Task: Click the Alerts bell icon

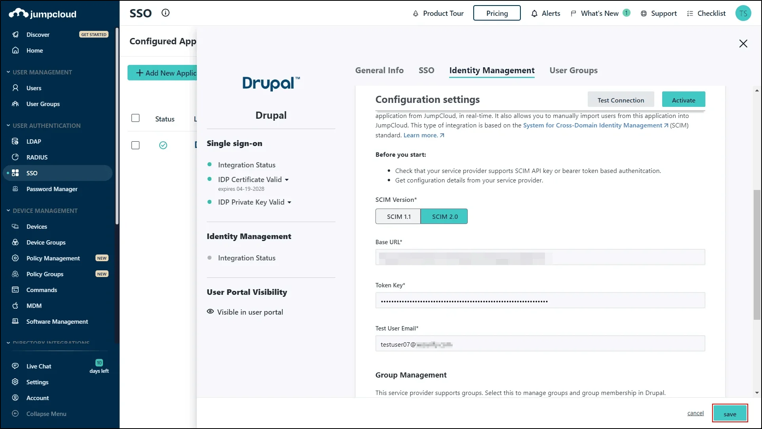Action: click(x=534, y=13)
